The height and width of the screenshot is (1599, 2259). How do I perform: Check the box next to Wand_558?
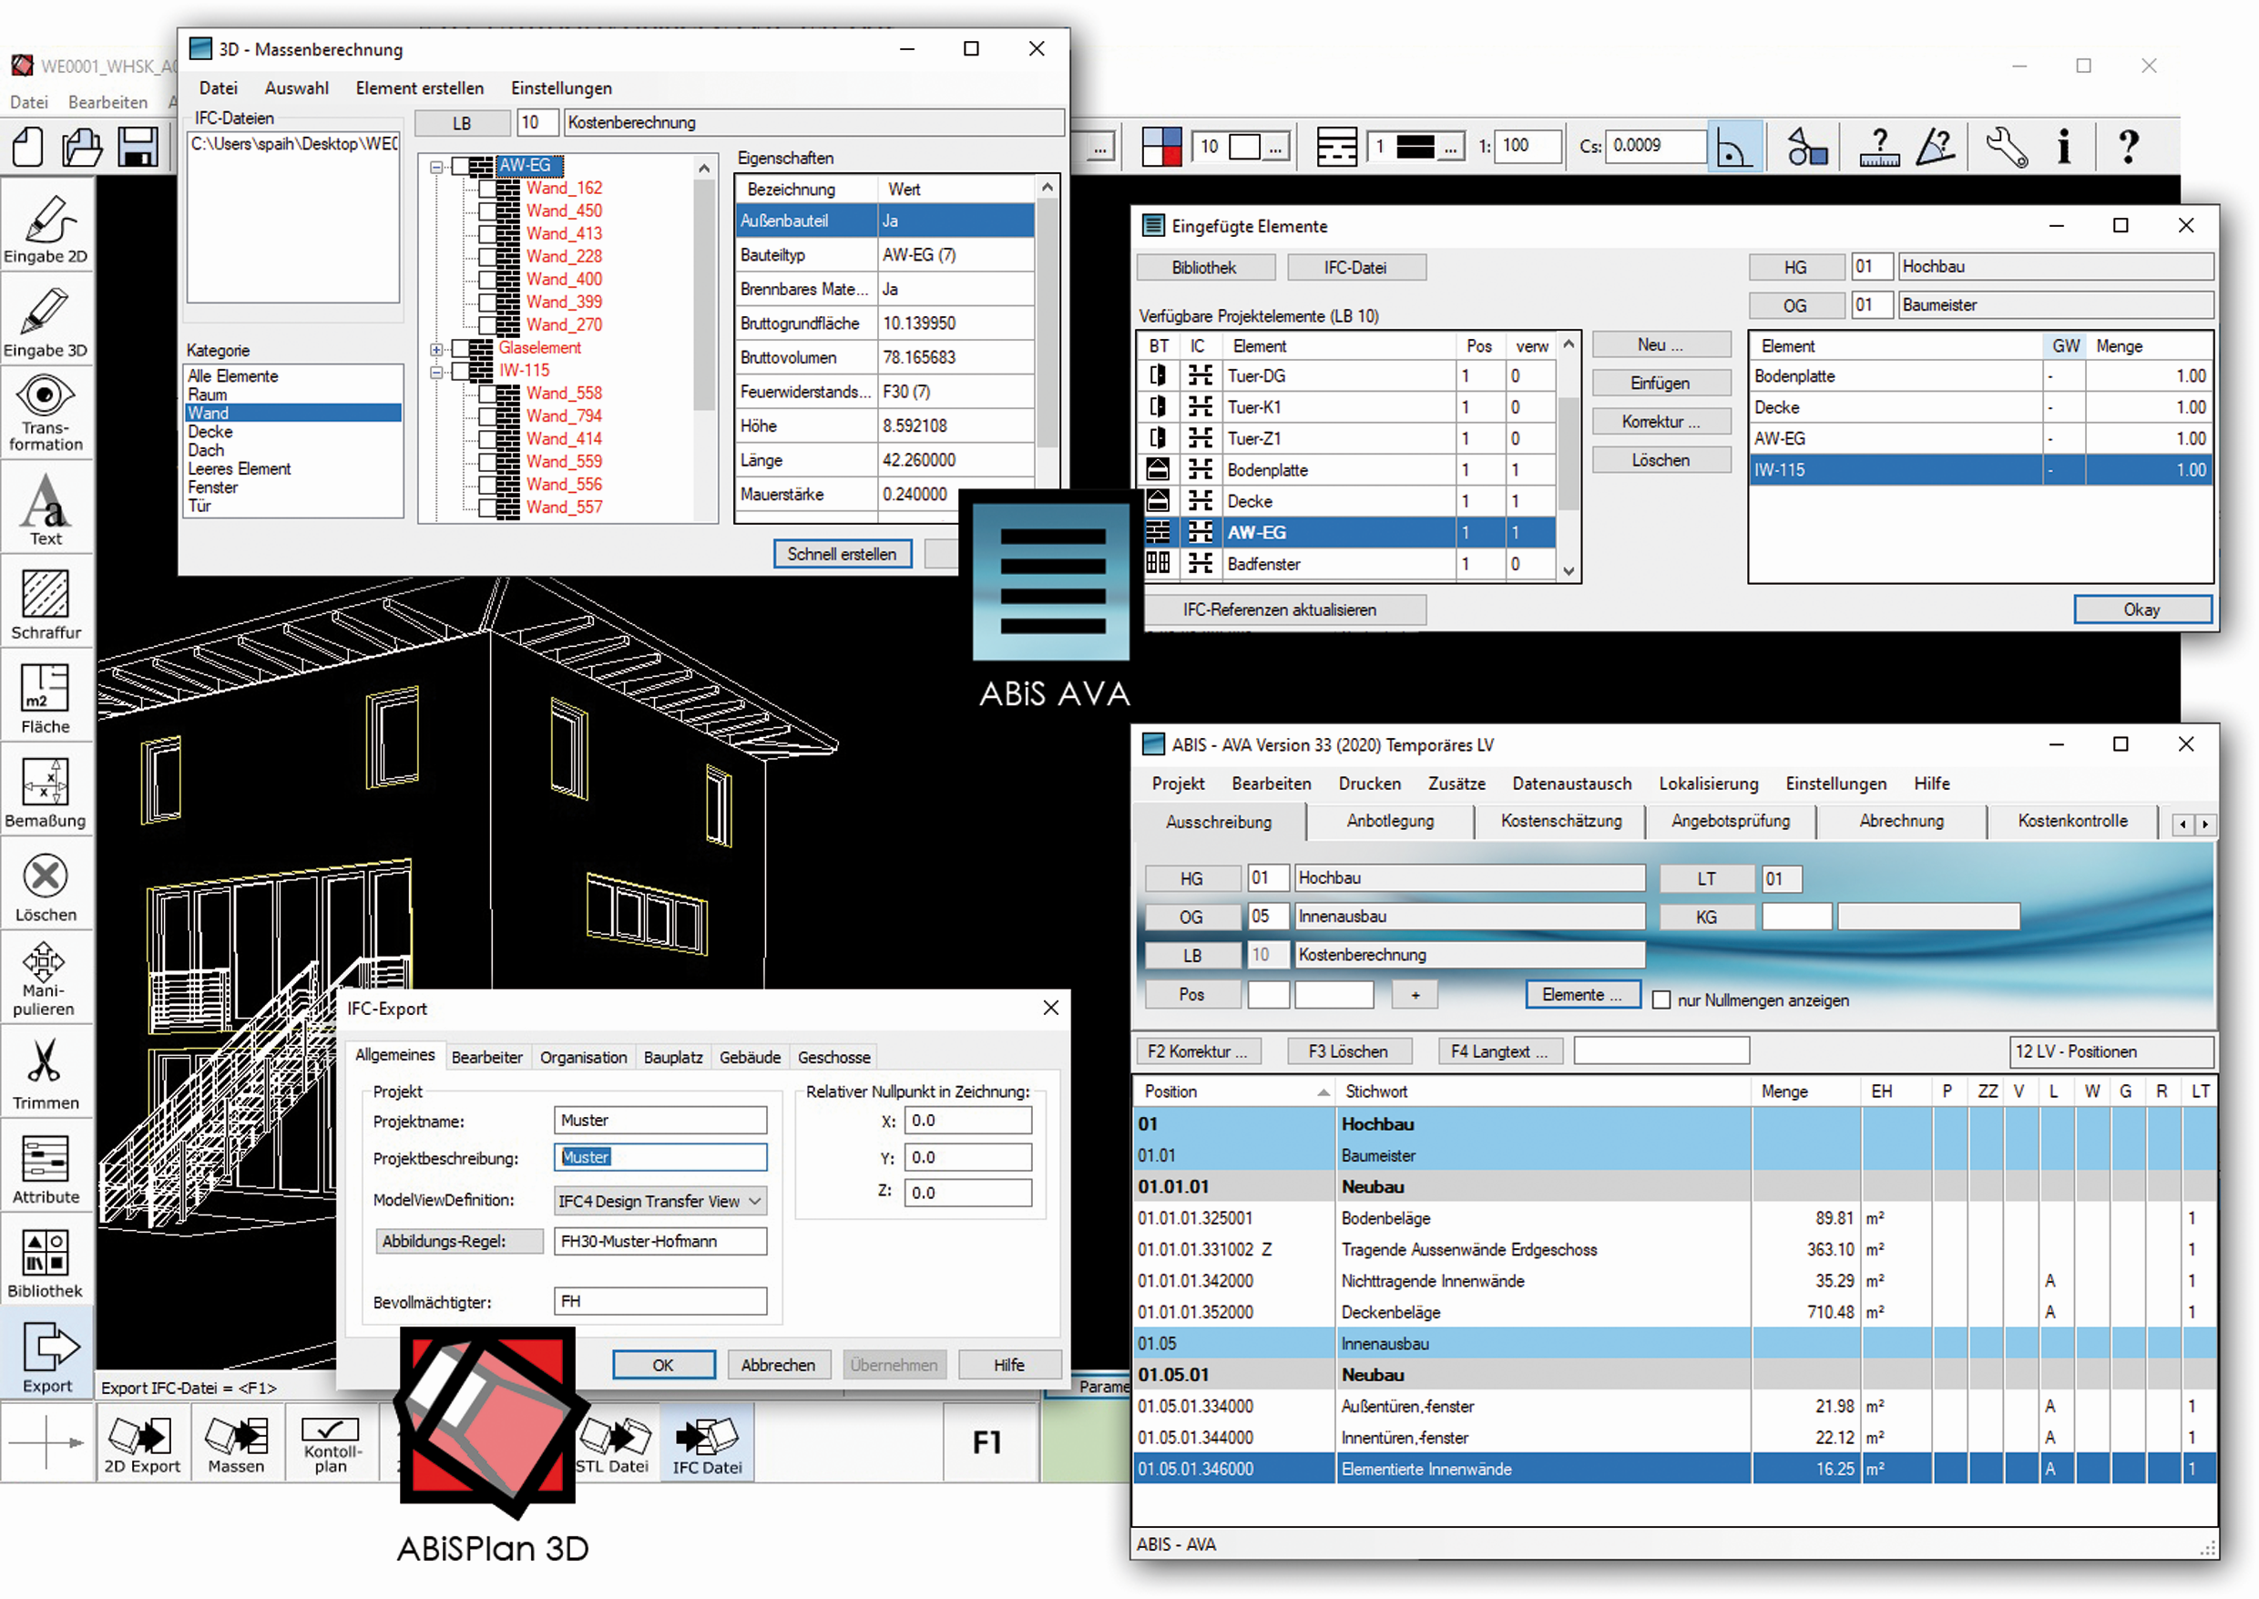click(x=487, y=393)
